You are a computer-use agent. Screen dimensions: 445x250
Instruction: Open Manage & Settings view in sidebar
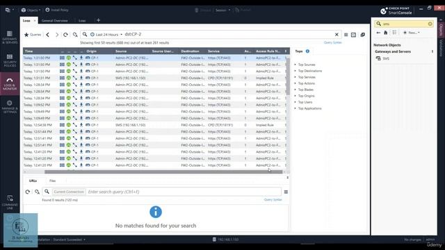[10, 106]
